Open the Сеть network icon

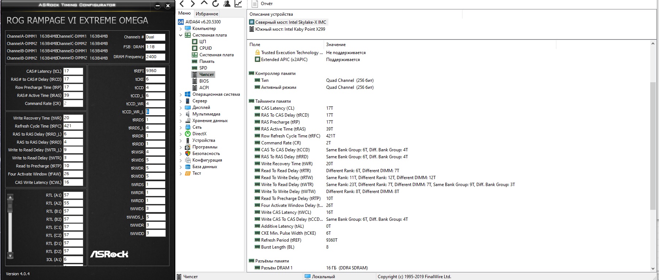188,127
